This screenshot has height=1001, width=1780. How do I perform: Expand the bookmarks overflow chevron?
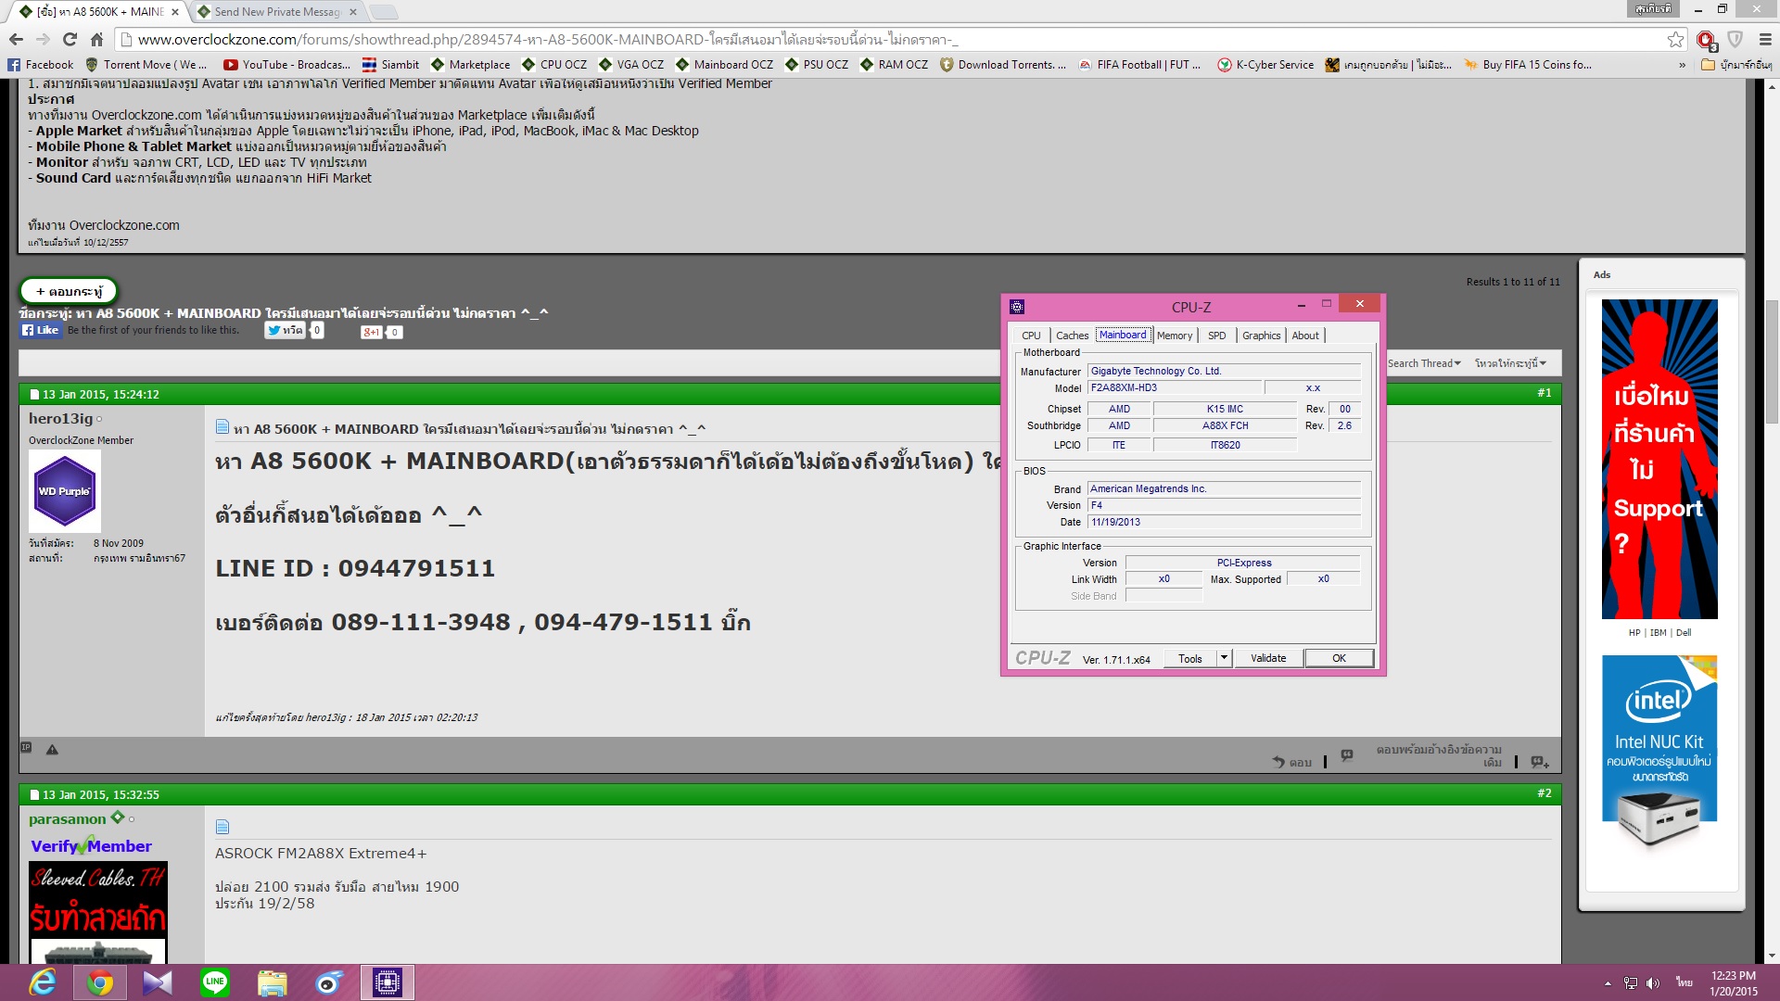(x=1682, y=65)
